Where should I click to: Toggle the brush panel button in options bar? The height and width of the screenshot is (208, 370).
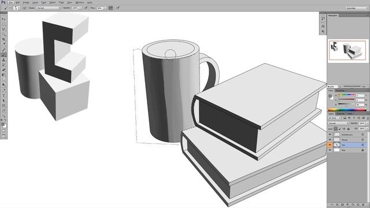(x=24, y=8)
